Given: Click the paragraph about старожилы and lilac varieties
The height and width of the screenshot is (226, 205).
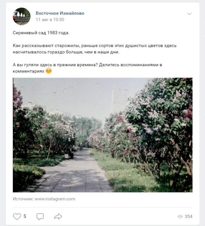Looking at the screenshot, I should coord(95,49).
